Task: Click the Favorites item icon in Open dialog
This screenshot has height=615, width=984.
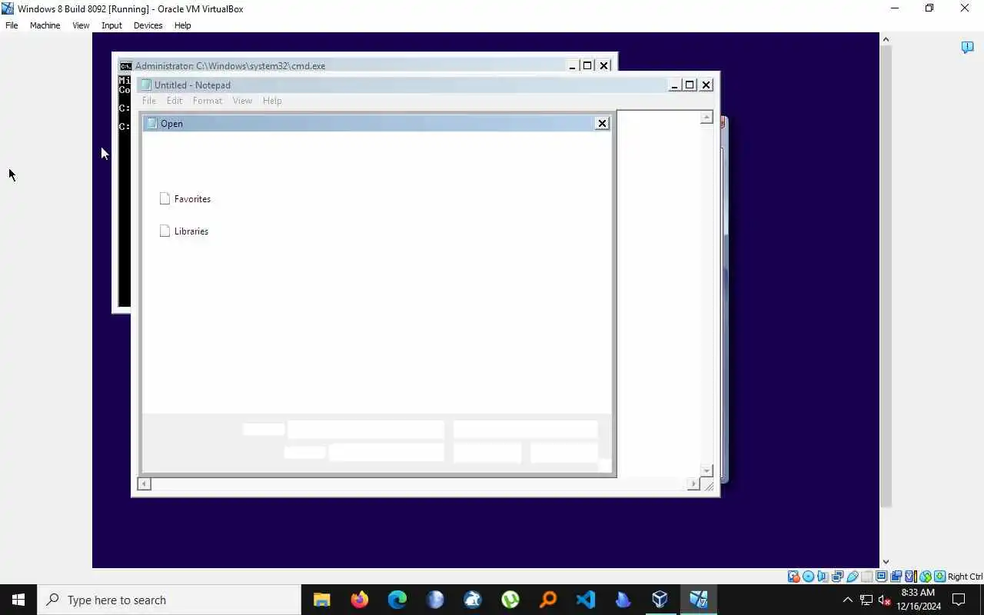Action: (x=165, y=198)
